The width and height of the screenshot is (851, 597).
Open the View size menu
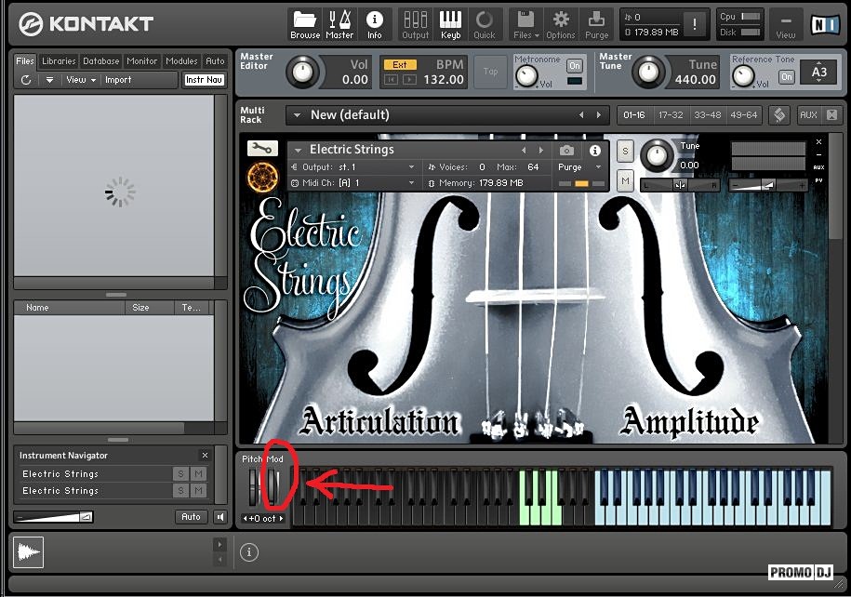pyautogui.click(x=785, y=25)
